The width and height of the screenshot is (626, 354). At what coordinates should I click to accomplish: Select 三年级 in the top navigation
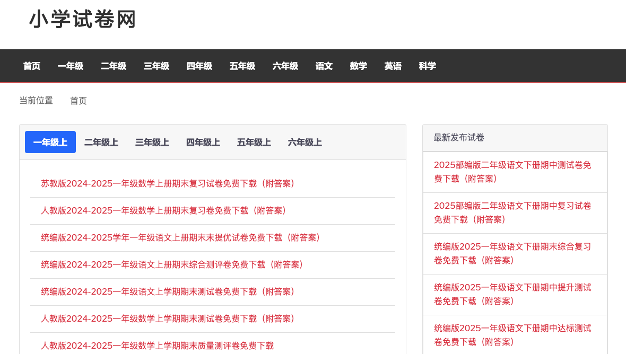coord(156,66)
